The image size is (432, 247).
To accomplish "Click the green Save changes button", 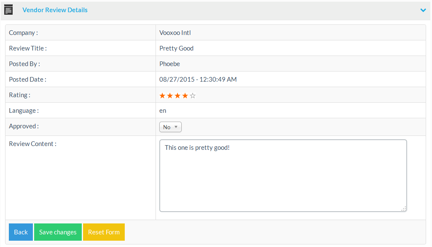I will pyautogui.click(x=58, y=232).
